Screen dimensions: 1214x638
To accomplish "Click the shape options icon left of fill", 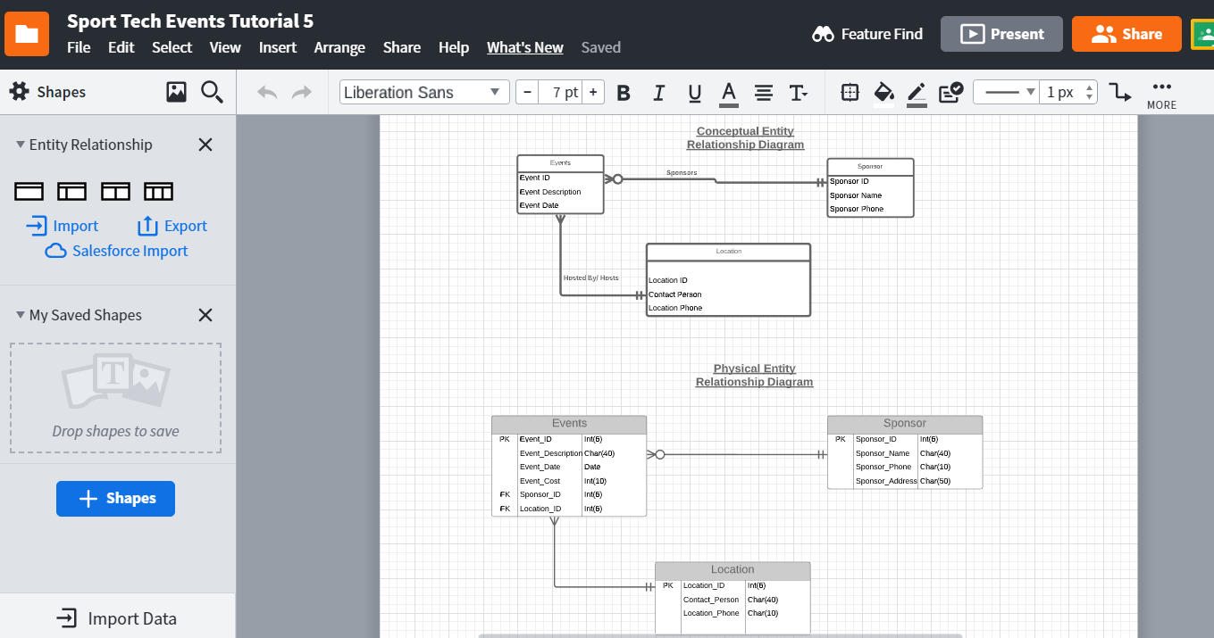I will [849, 92].
